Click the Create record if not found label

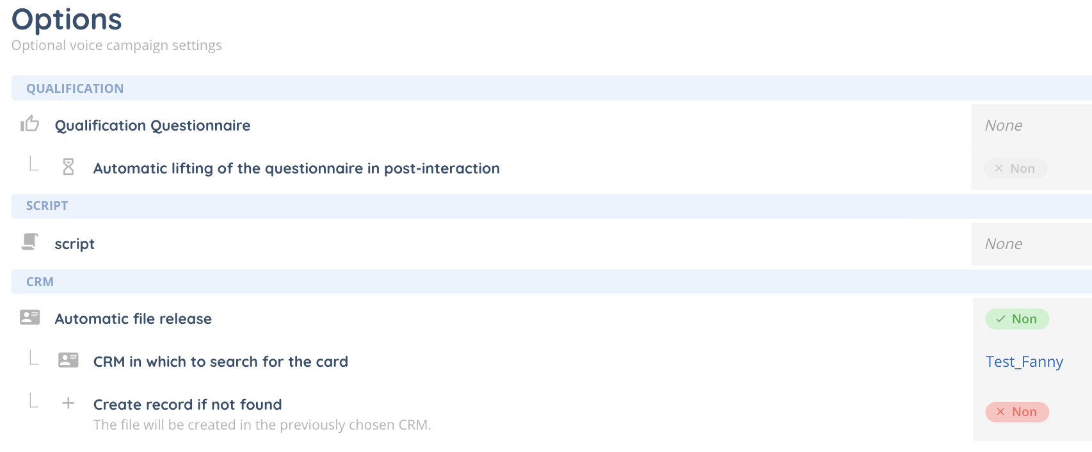[187, 405]
